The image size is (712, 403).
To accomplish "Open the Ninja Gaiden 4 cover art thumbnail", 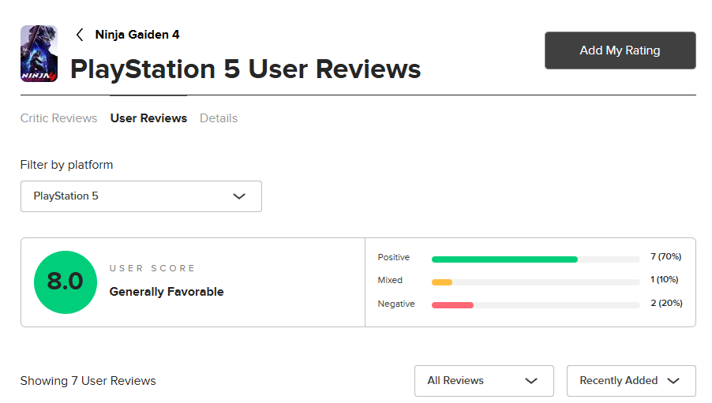I will point(39,54).
